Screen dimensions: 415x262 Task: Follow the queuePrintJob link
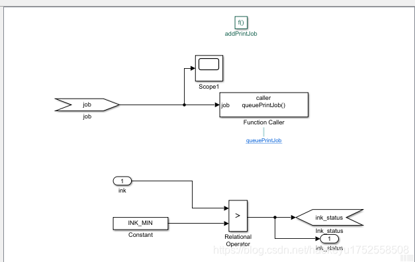[264, 140]
